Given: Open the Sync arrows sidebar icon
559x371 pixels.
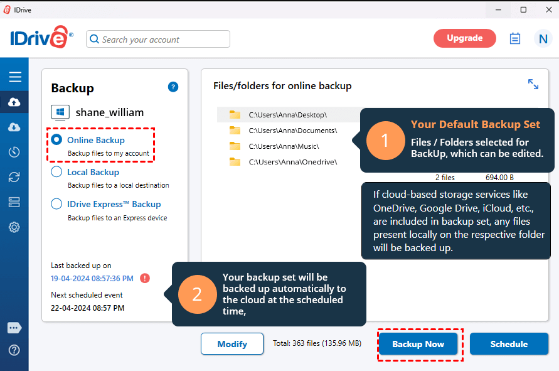Looking at the screenshot, I should click(x=14, y=177).
